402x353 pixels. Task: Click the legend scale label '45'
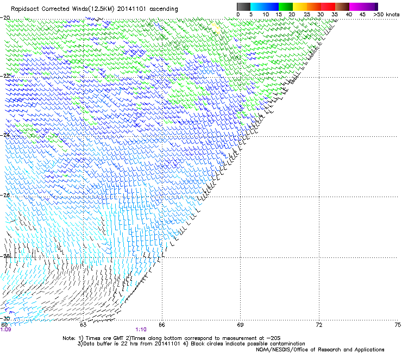point(362,15)
